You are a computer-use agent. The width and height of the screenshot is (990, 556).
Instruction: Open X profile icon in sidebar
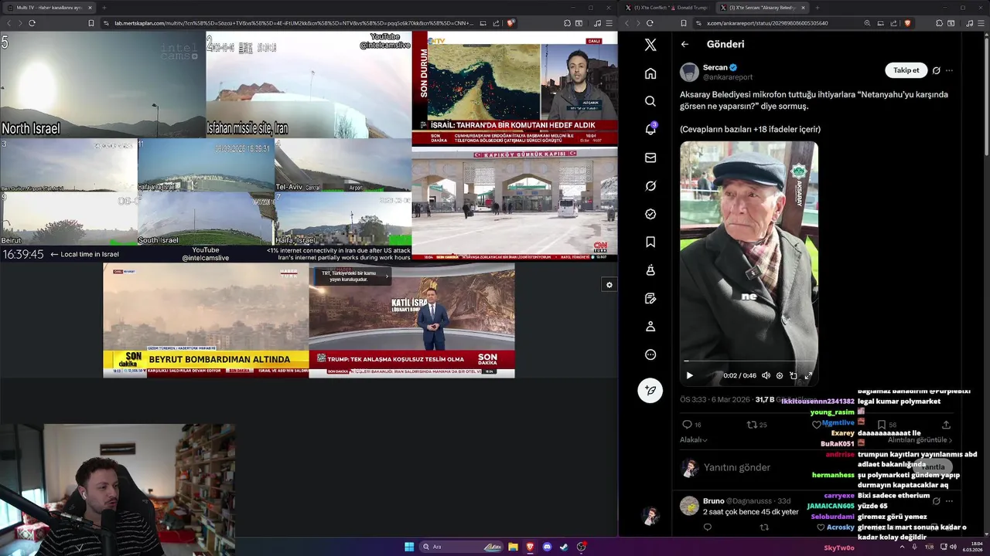click(650, 327)
